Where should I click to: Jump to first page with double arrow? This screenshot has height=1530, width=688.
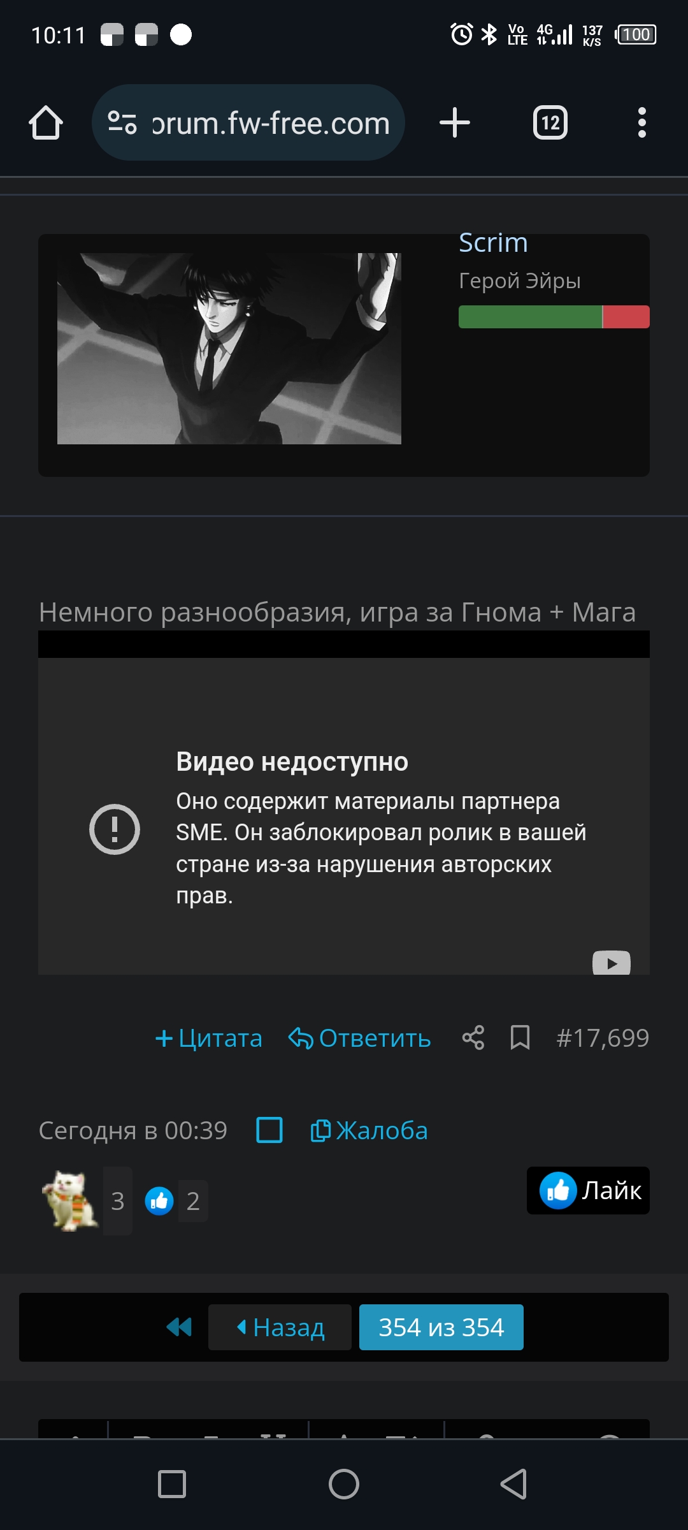click(x=179, y=1327)
